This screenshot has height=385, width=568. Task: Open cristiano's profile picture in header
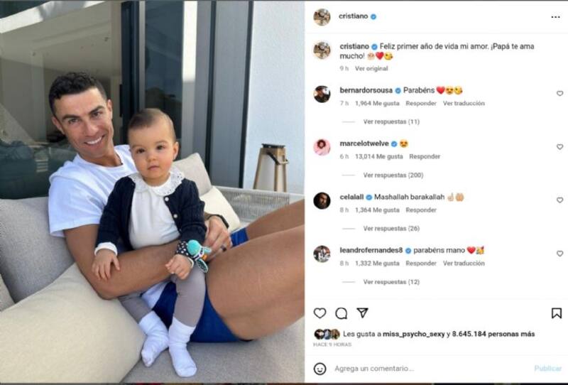(x=322, y=16)
